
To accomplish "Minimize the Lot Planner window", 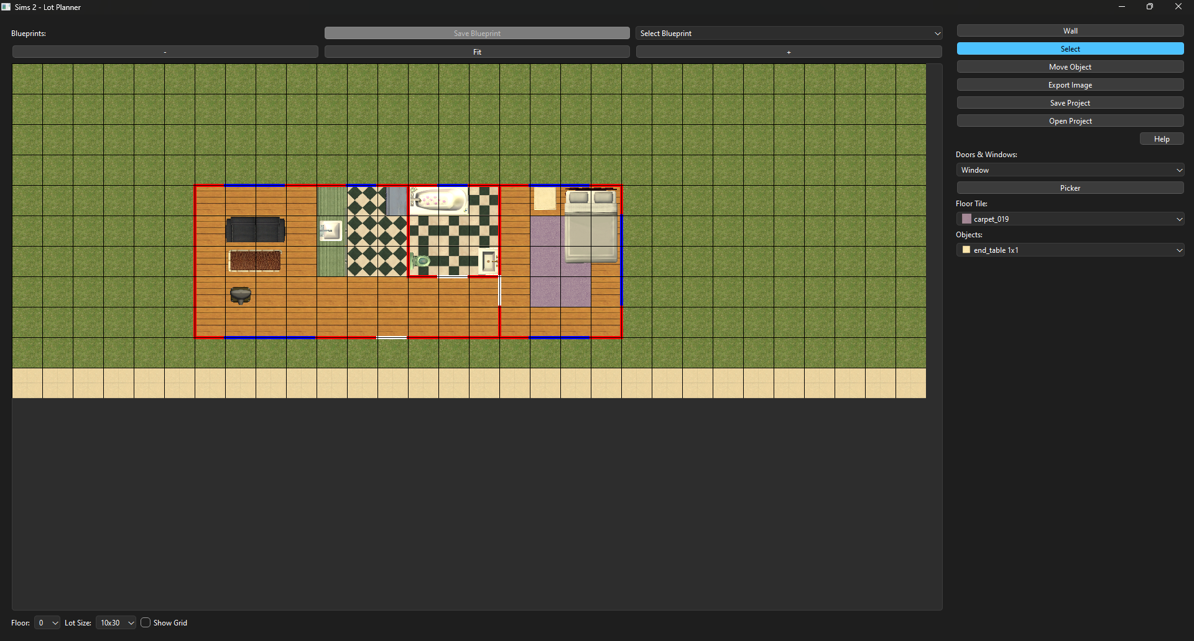I will pos(1121,7).
